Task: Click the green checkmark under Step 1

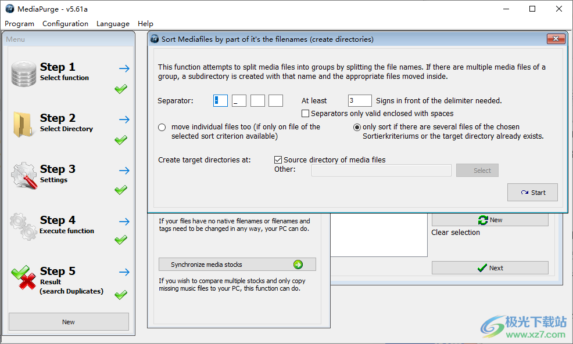Action: coord(121,89)
